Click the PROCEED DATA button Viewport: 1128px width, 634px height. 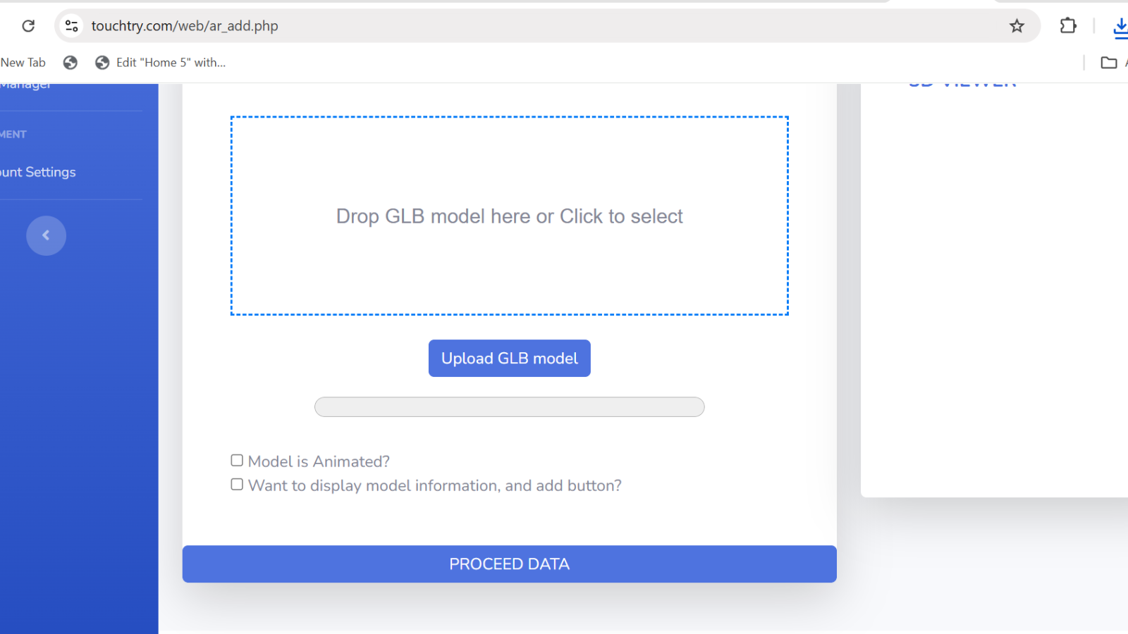point(509,564)
